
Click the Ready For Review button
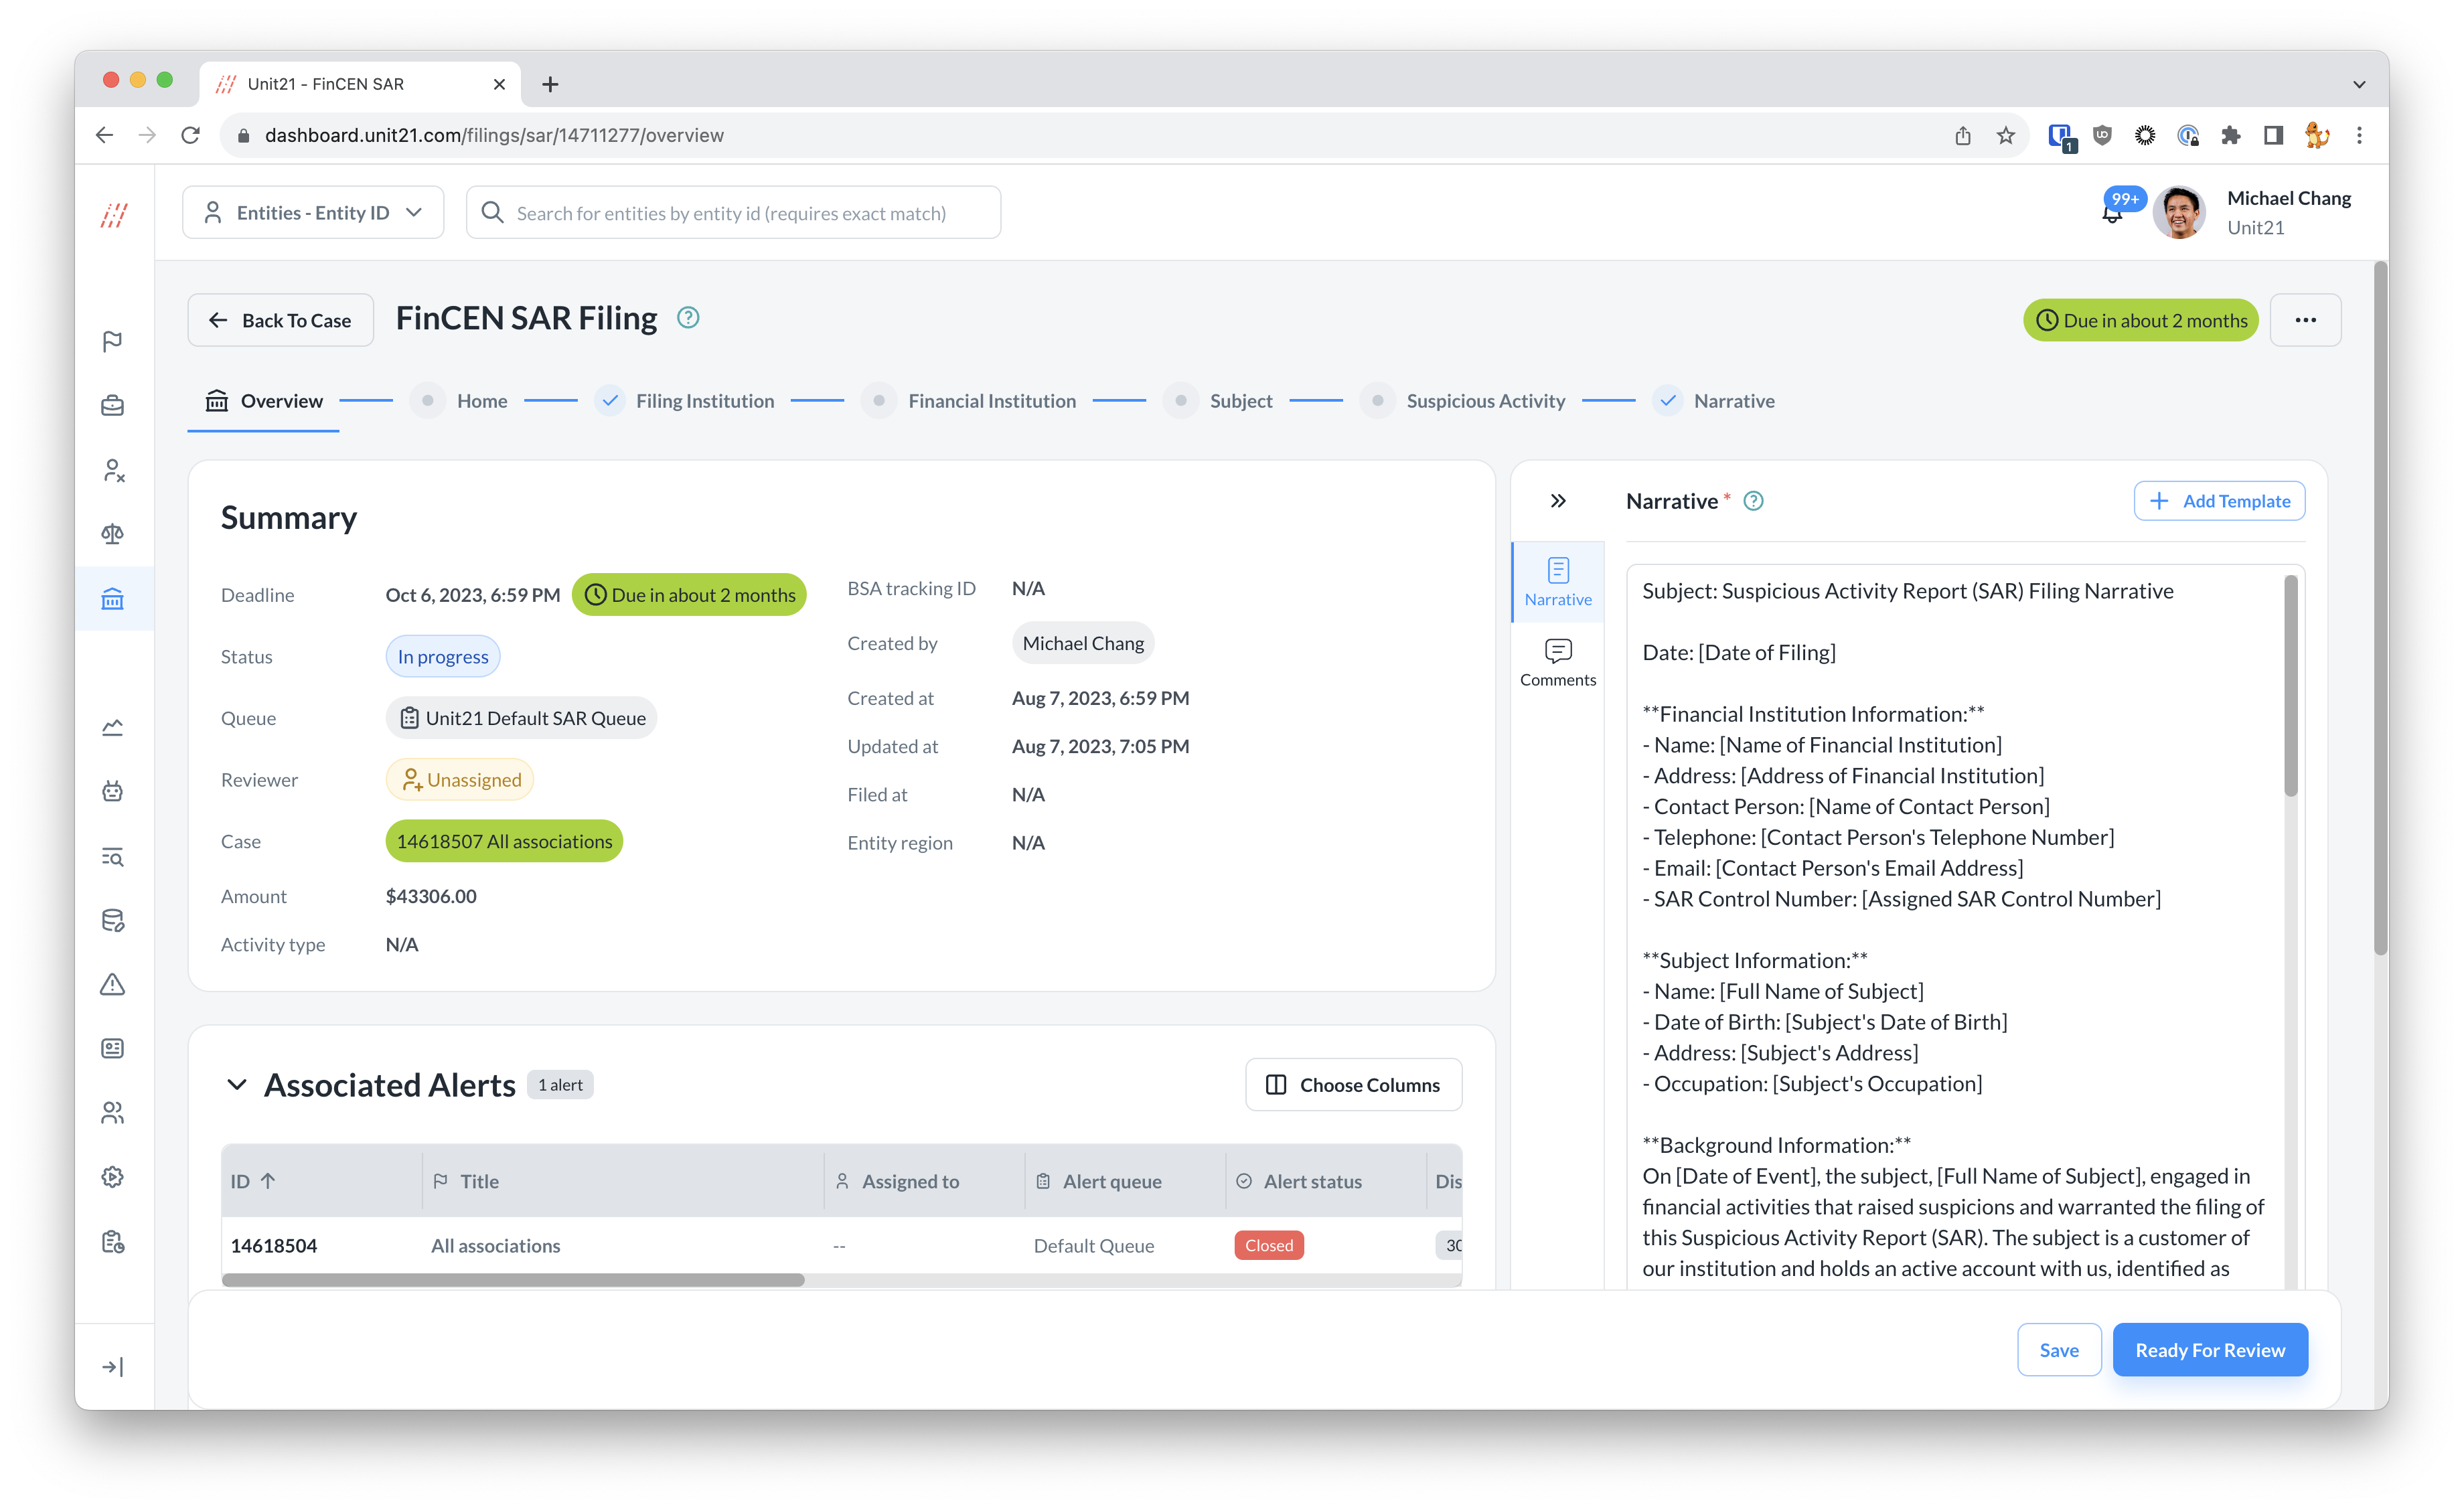[x=2209, y=1350]
